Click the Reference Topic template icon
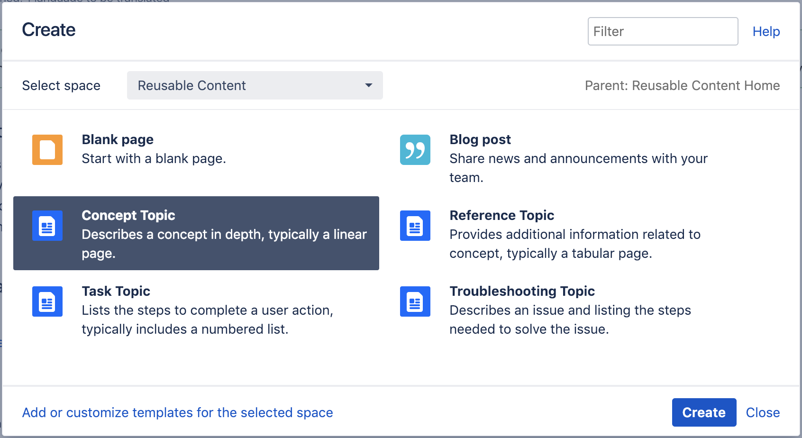Viewport: 802px width, 438px height. (415, 226)
